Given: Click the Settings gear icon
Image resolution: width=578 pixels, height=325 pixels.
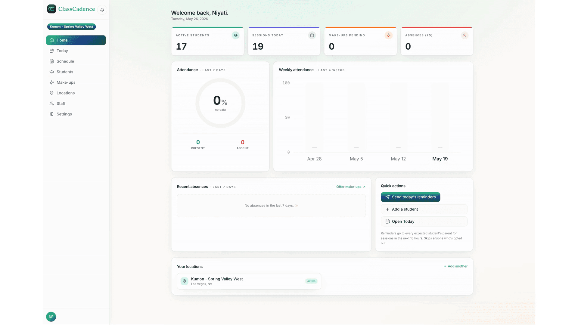Looking at the screenshot, I should coord(51,114).
